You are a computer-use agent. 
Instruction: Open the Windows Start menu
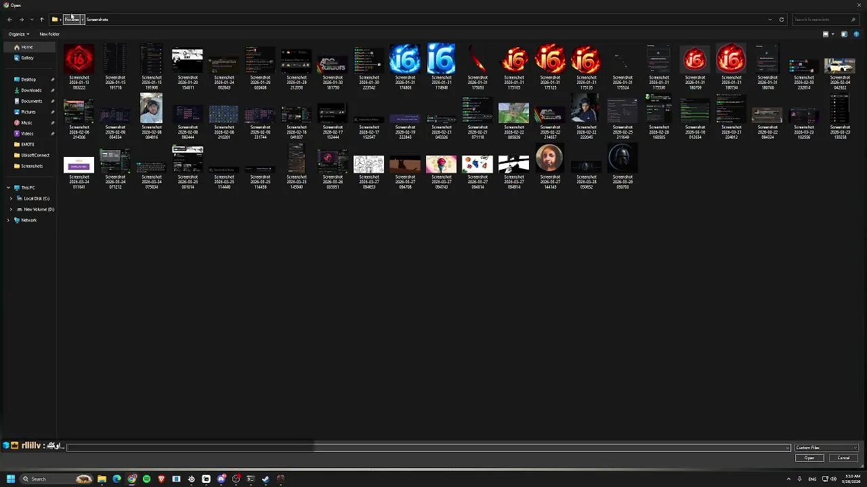click(x=11, y=479)
